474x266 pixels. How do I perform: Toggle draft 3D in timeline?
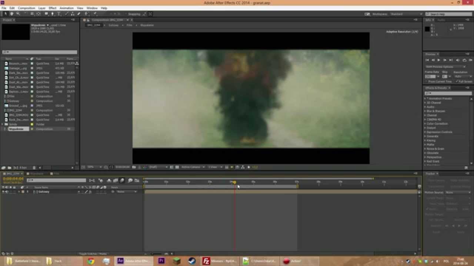pyautogui.click(x=101, y=180)
